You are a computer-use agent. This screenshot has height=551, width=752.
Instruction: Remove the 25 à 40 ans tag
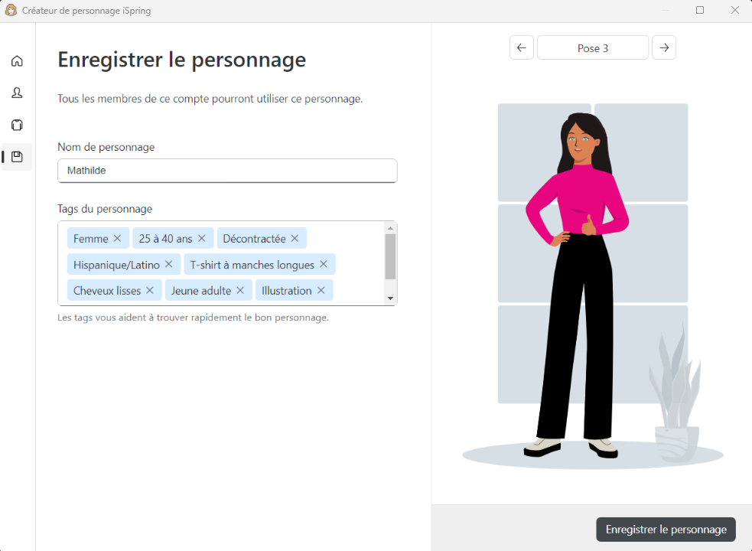pyautogui.click(x=202, y=238)
